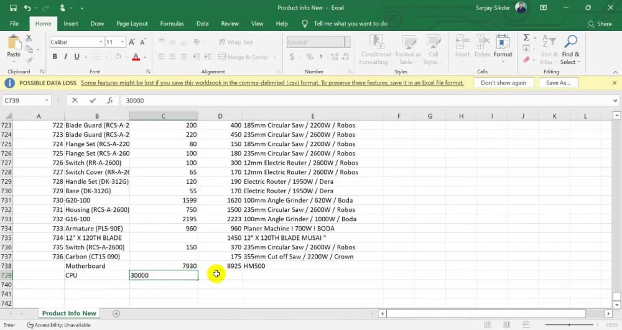This screenshot has height=330, width=622.
Task: Select all cells via corner triangle
Action: (7, 116)
